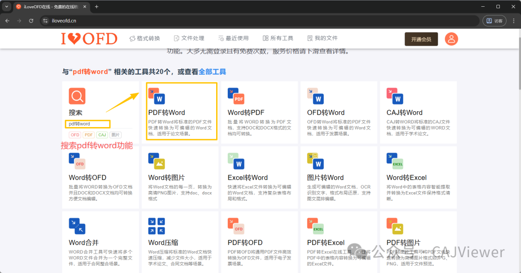Viewport: 521px width, 273px height.
Task: Click the PDF转OFD title text
Action: (x=245, y=243)
